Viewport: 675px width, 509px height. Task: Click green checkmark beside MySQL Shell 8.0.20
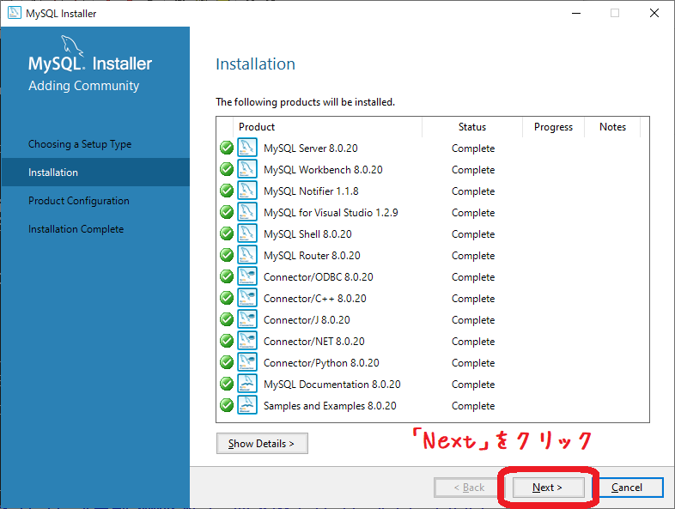pyautogui.click(x=227, y=233)
